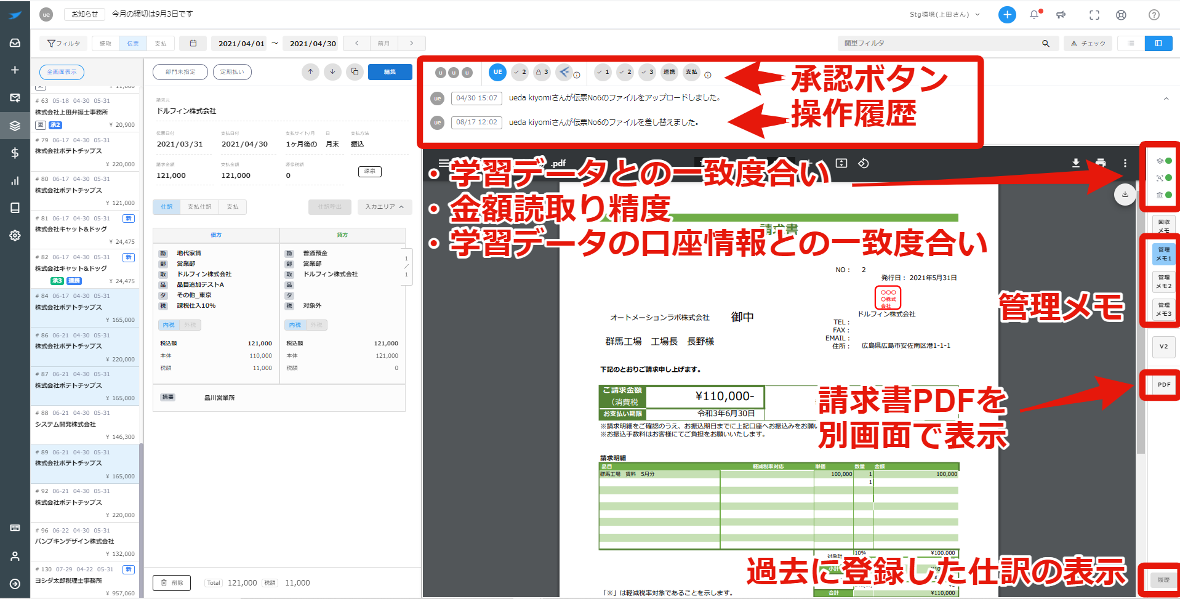
Task: Open the フィルタ filter options
Action: [x=63, y=43]
